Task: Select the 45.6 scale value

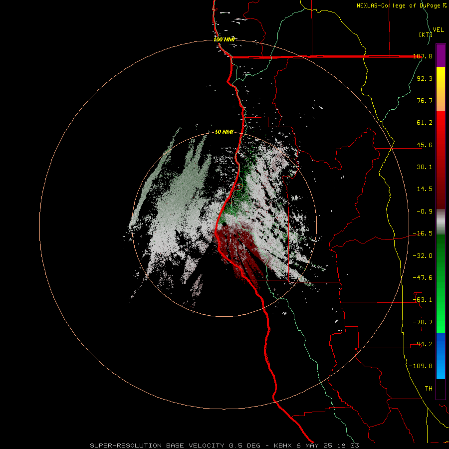Action: pos(425,145)
